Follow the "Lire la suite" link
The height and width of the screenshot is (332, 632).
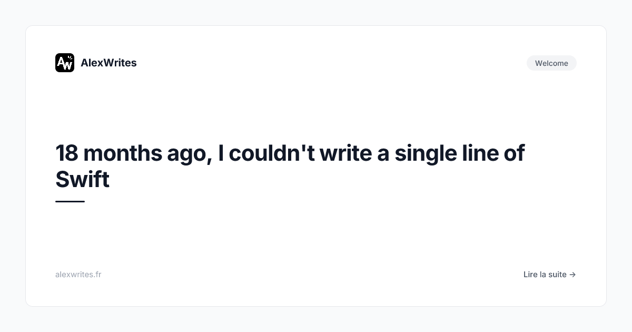tap(549, 275)
